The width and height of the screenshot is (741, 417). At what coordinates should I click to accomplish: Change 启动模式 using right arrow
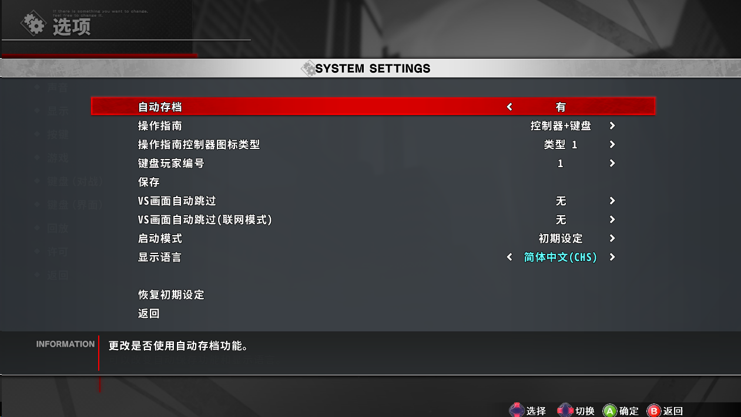(612, 238)
